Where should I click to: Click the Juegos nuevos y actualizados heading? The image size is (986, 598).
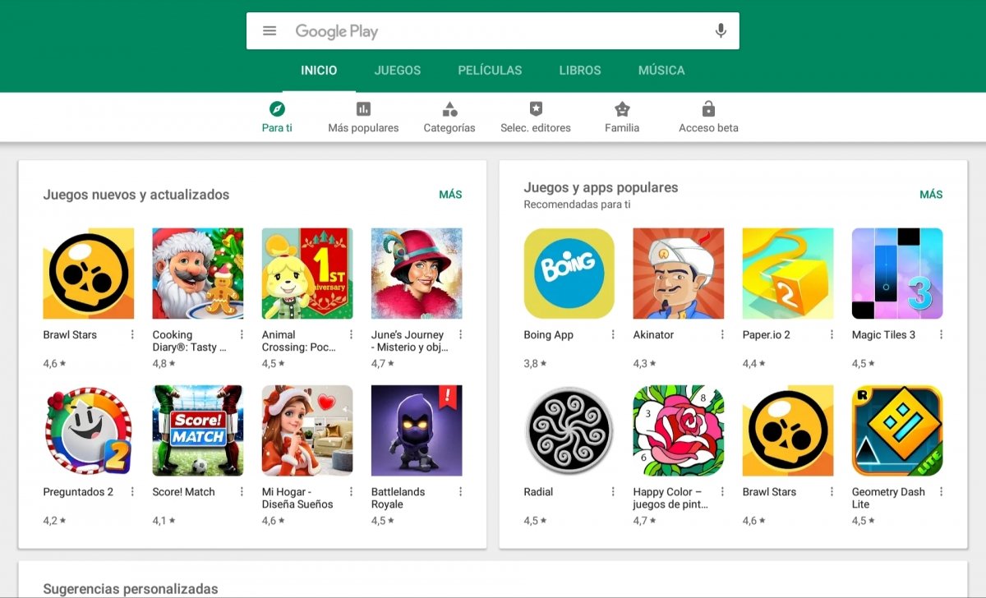136,195
